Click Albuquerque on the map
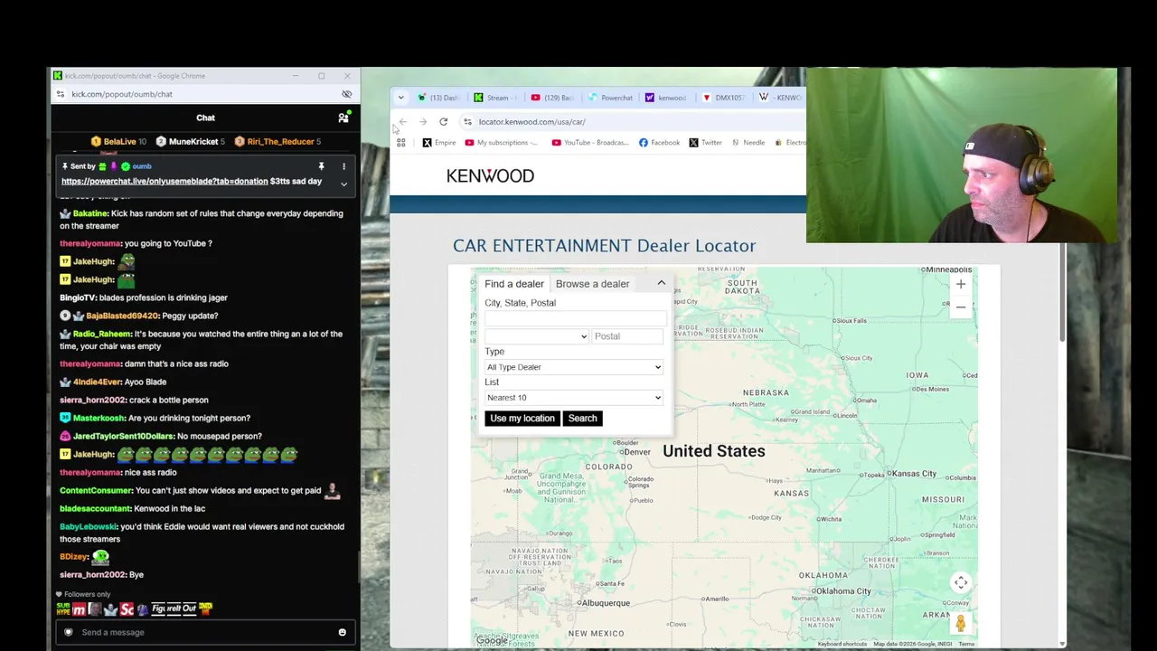Viewport: 1157px width, 651px height. click(x=605, y=603)
